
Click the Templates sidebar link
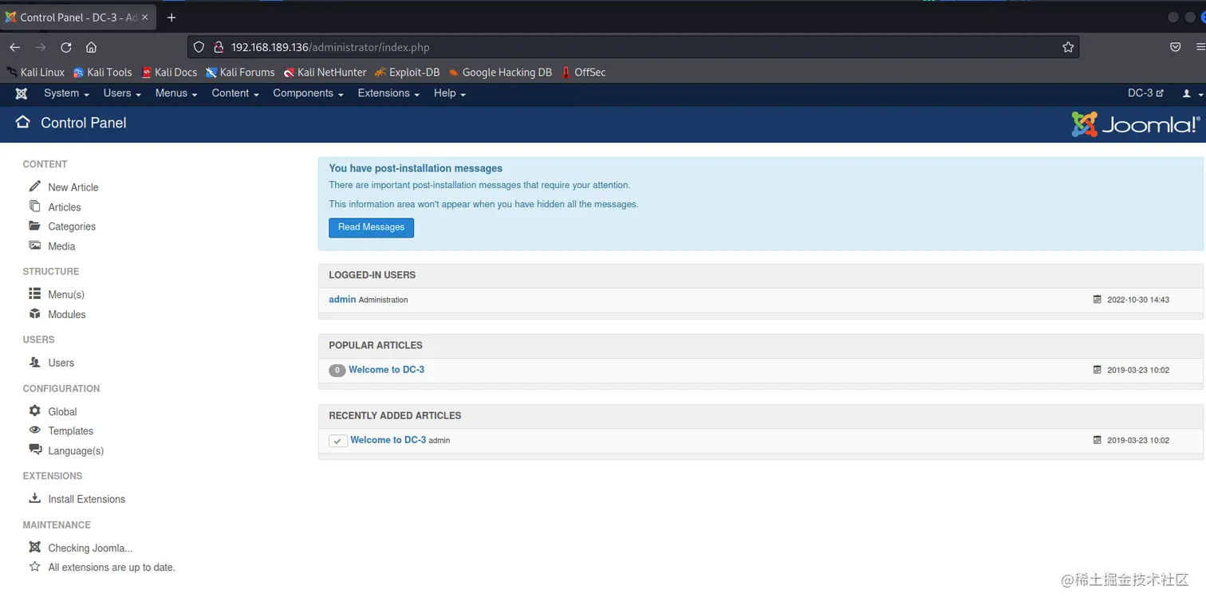pyautogui.click(x=70, y=431)
